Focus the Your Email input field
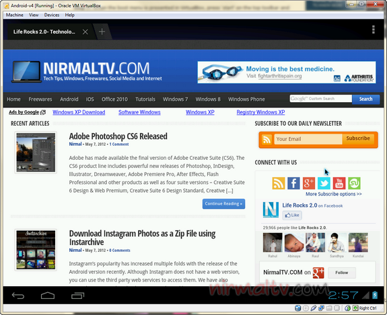Viewport: 387px width, 315px height. pyautogui.click(x=308, y=139)
